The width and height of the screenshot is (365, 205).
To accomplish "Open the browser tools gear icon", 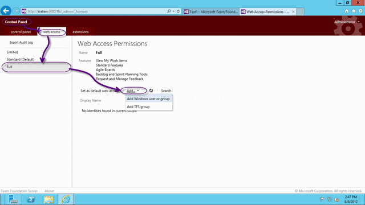I will pyautogui.click(x=360, y=11).
